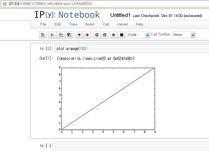Click the code cell containing plot(arange(10))
The height and width of the screenshot is (153, 209).
[132, 49]
